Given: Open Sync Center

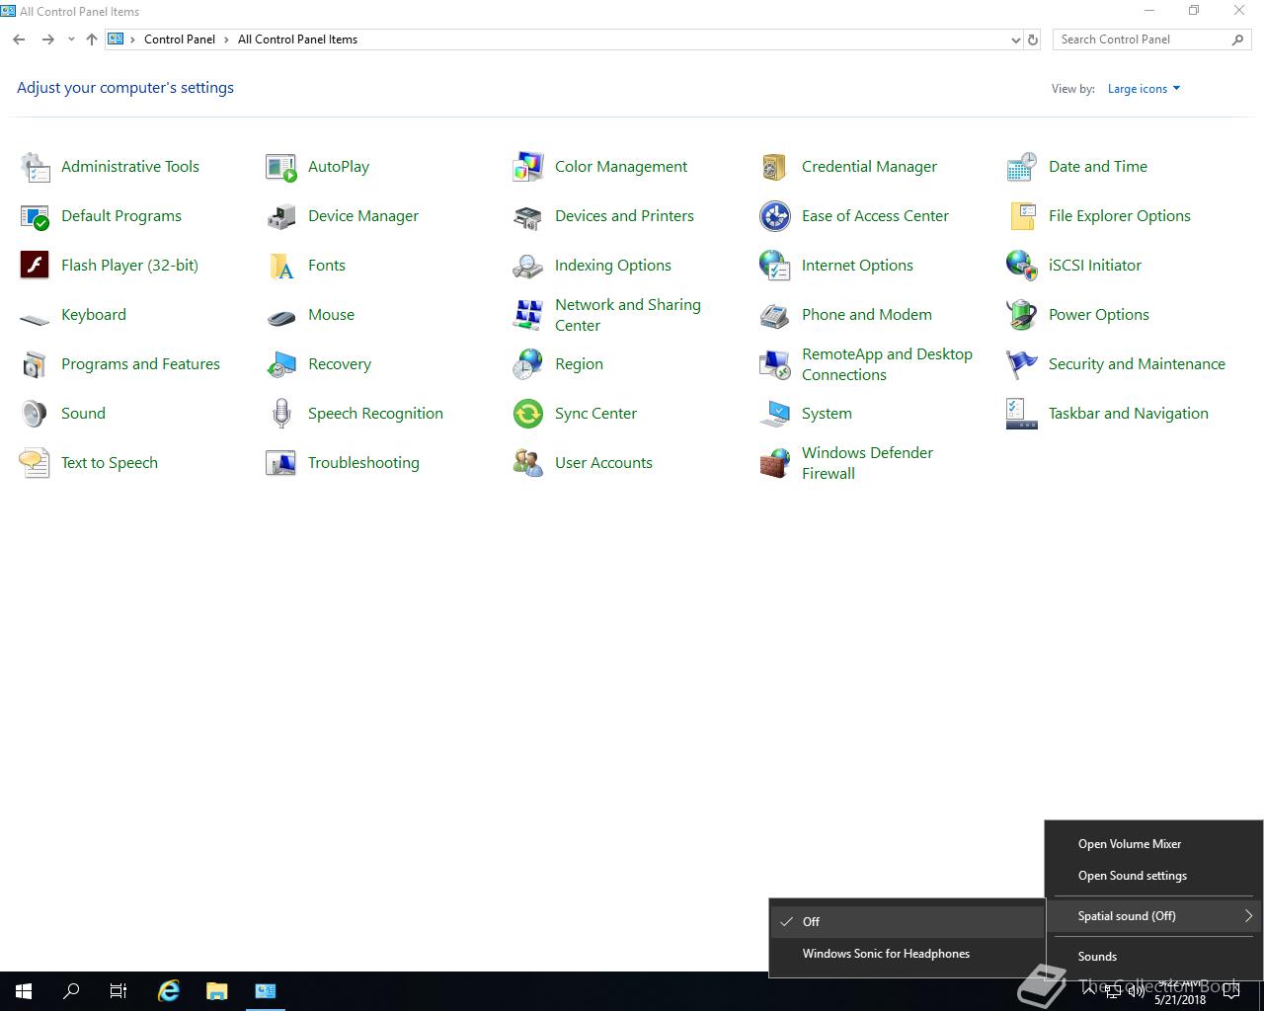Looking at the screenshot, I should tap(595, 414).
